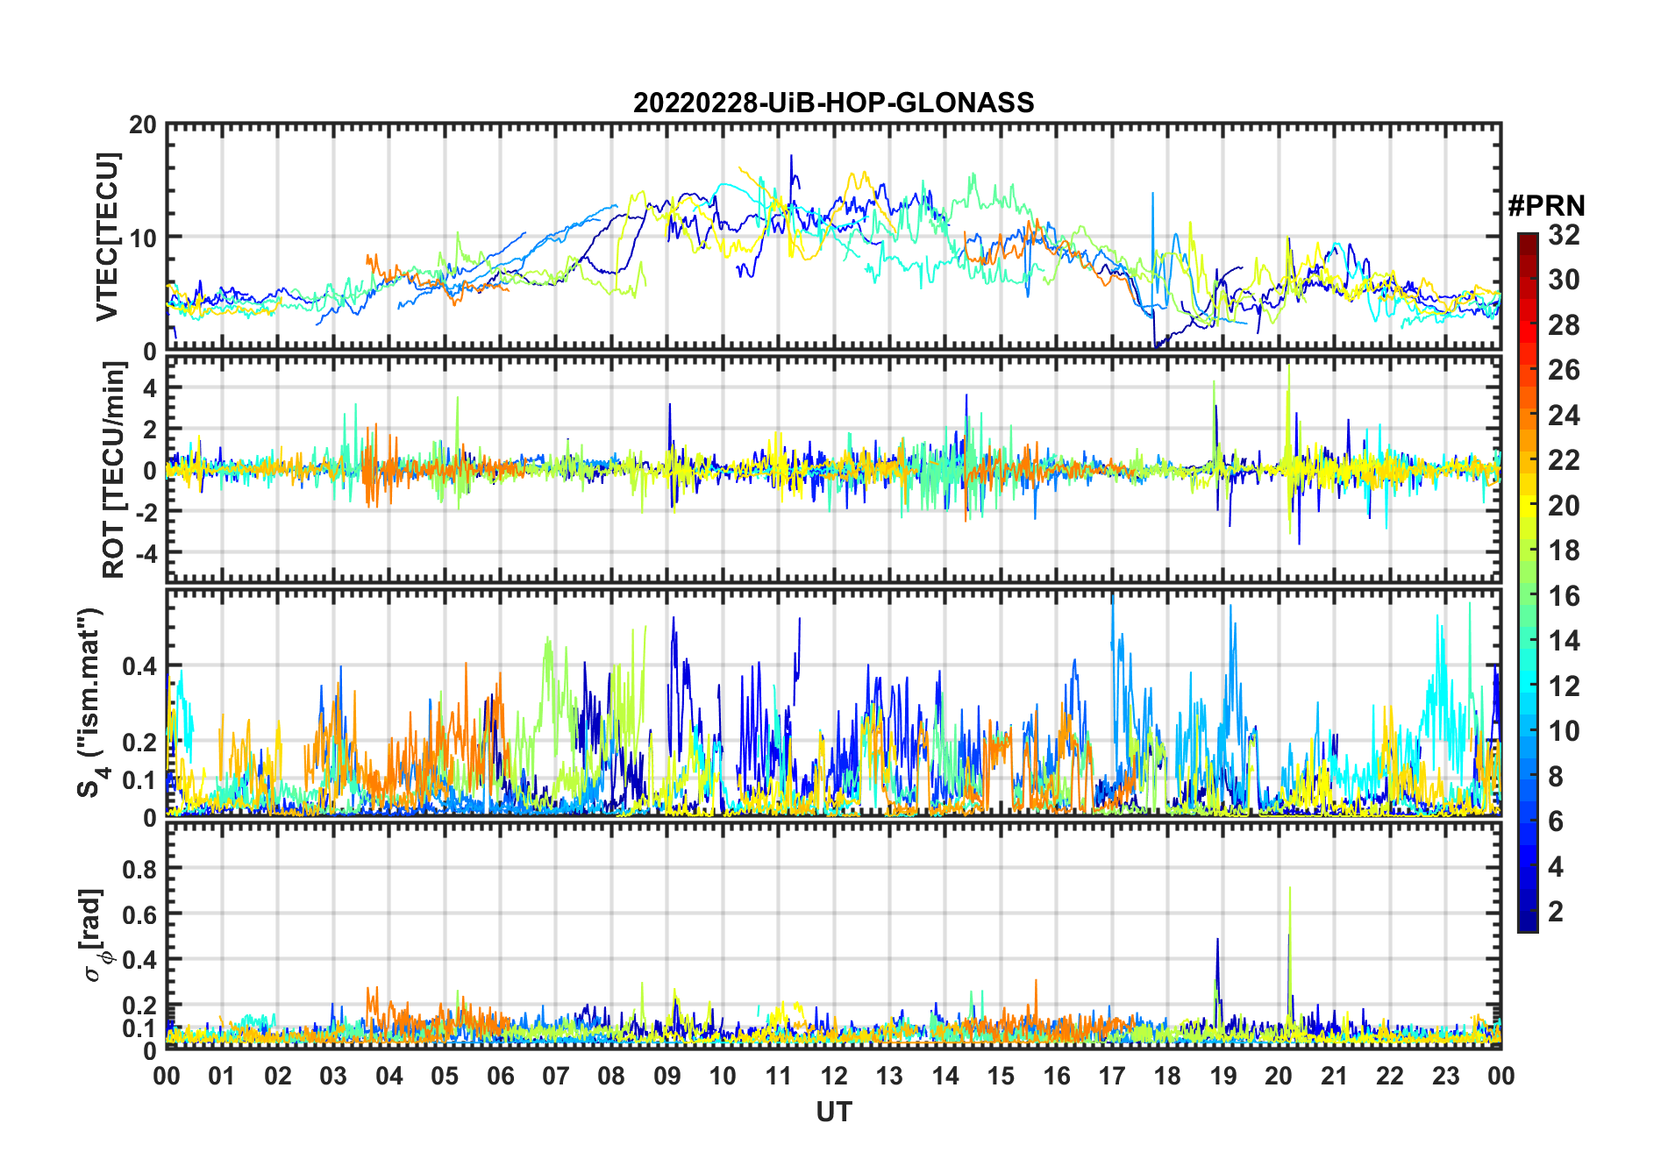The image size is (1668, 1166).
Task: Click colorbar tick label "32"
Action: coord(1564,235)
